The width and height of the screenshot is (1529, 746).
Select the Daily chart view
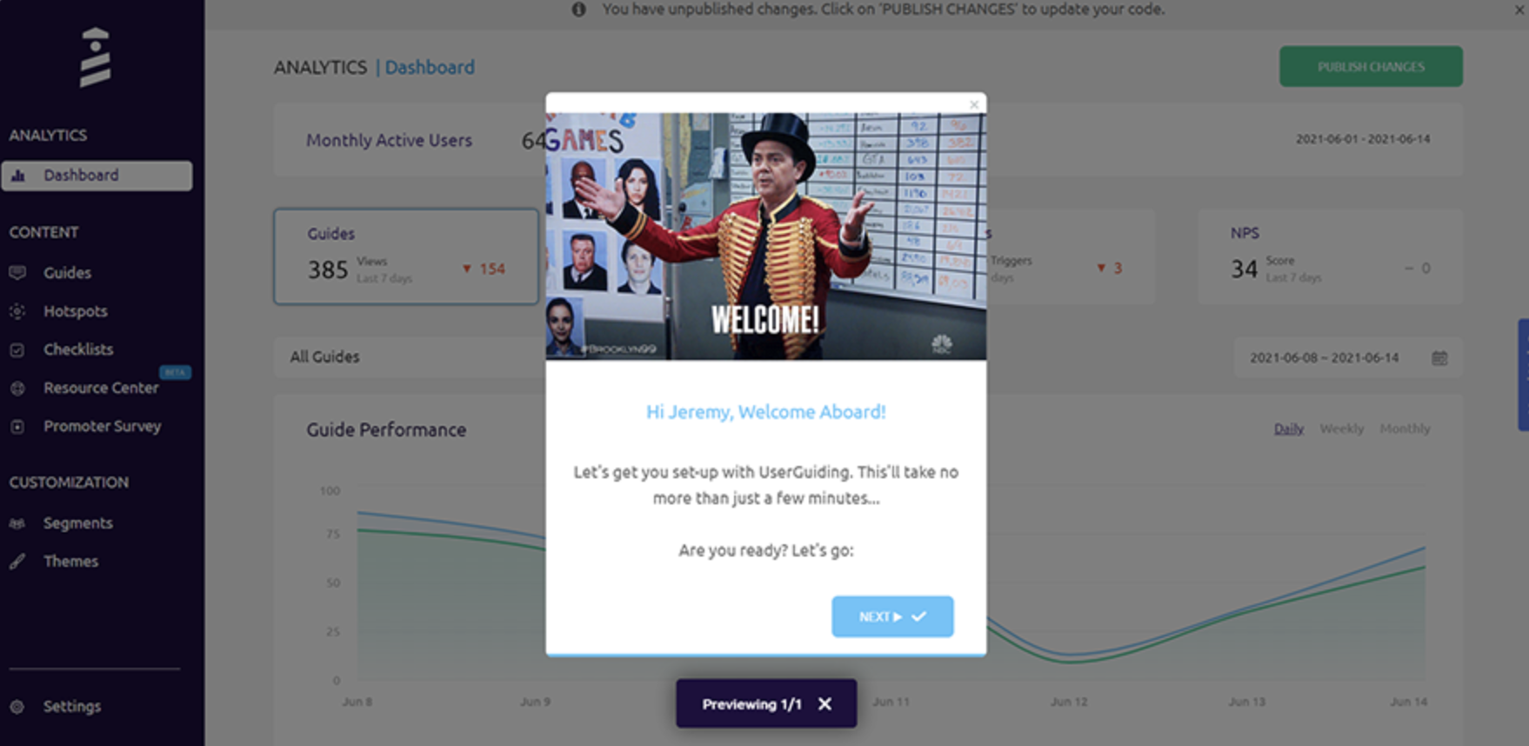click(x=1289, y=429)
